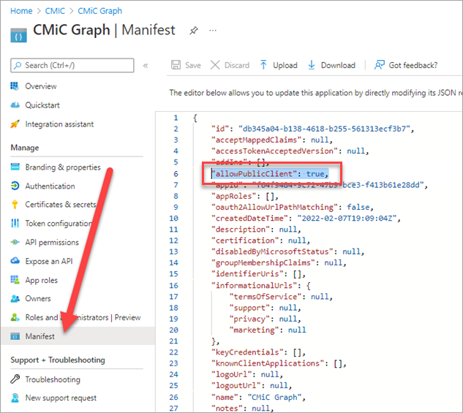This screenshot has height=413, width=463.
Task: Click the "termsOfService": null line
Action: (x=281, y=297)
